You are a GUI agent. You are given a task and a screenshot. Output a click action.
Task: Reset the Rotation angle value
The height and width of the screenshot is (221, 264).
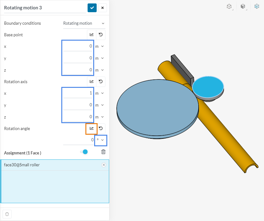click(x=101, y=128)
